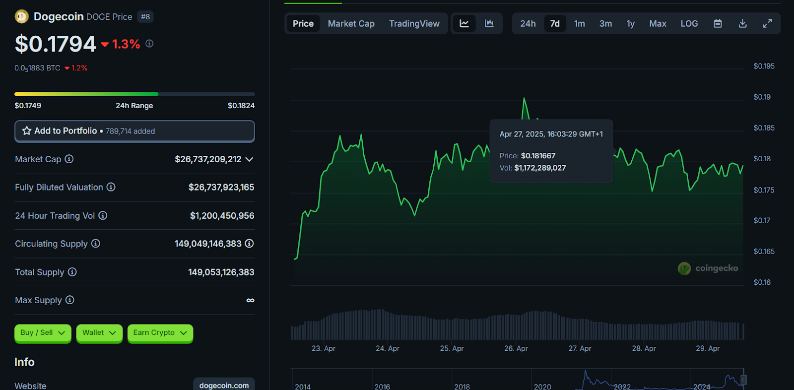This screenshot has height=390, width=794.
Task: Switch to the TradingView tab
Action: (x=414, y=23)
